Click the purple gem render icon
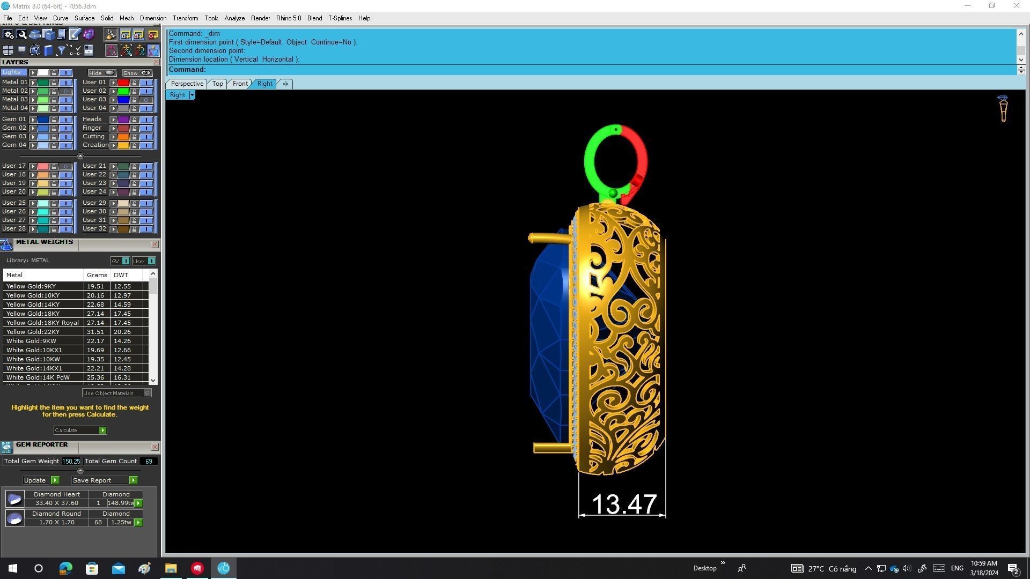The width and height of the screenshot is (1030, 579). pyautogui.click(x=89, y=34)
